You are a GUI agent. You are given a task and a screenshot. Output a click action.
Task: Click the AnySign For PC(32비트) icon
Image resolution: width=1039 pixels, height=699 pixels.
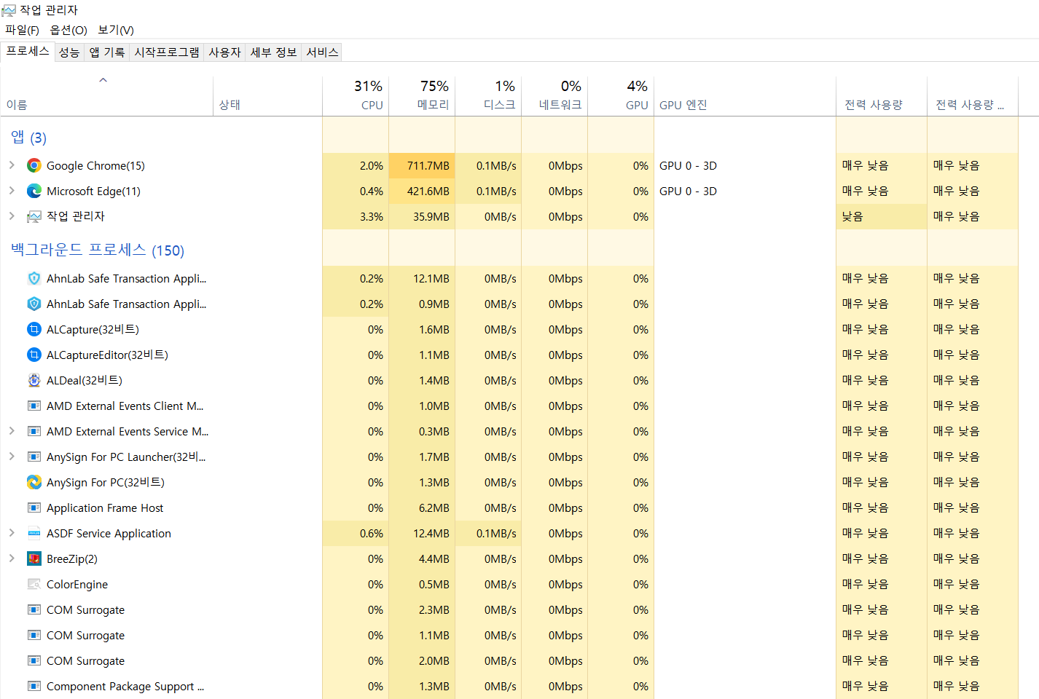tap(34, 482)
